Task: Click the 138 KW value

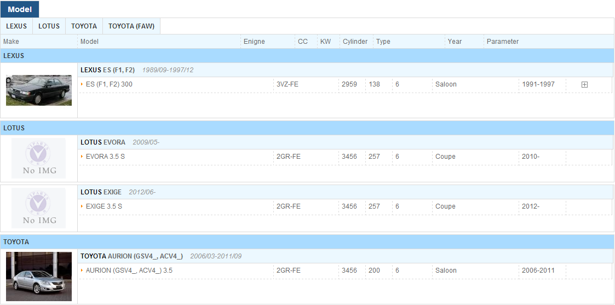Action: coord(375,84)
